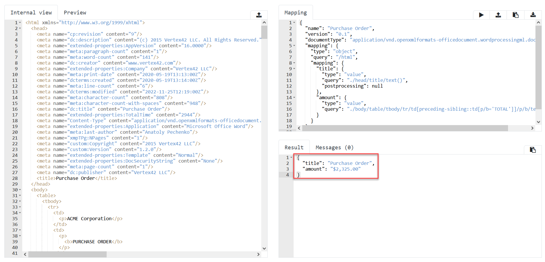Collapse the body element at line 30
Viewport: 545px width, 262px height.
[x=20, y=190]
